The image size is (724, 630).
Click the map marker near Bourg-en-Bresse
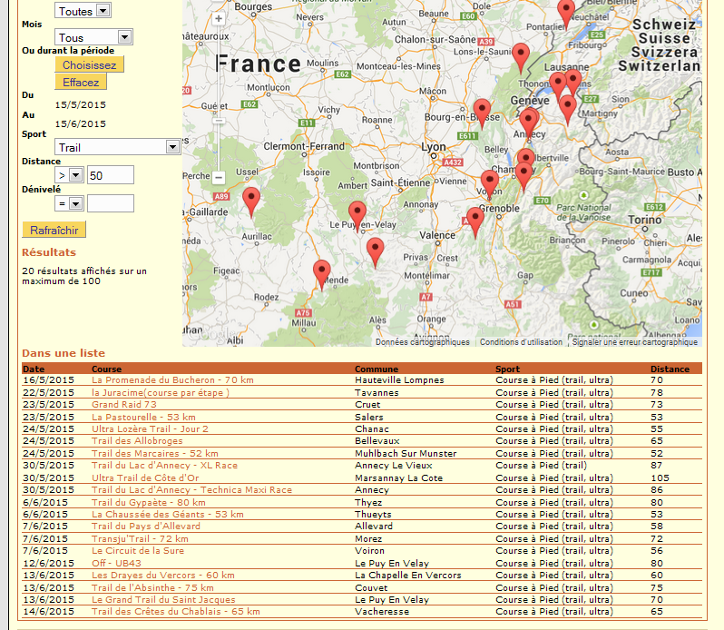point(482,112)
